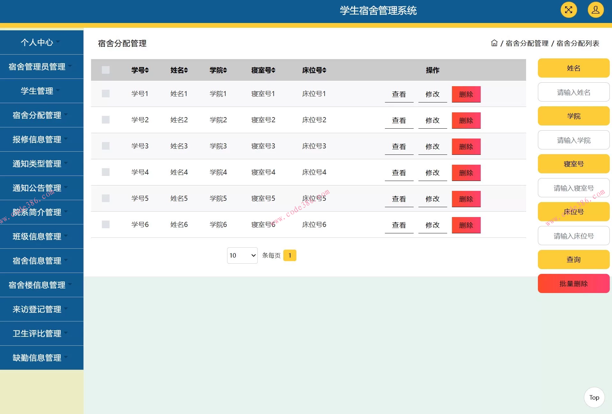Sort the table by 学院 column
The width and height of the screenshot is (612, 414).
click(x=218, y=70)
